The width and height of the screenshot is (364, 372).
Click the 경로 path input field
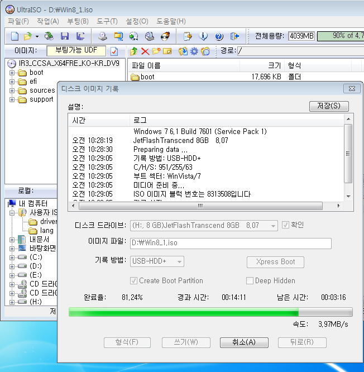tap(300, 51)
